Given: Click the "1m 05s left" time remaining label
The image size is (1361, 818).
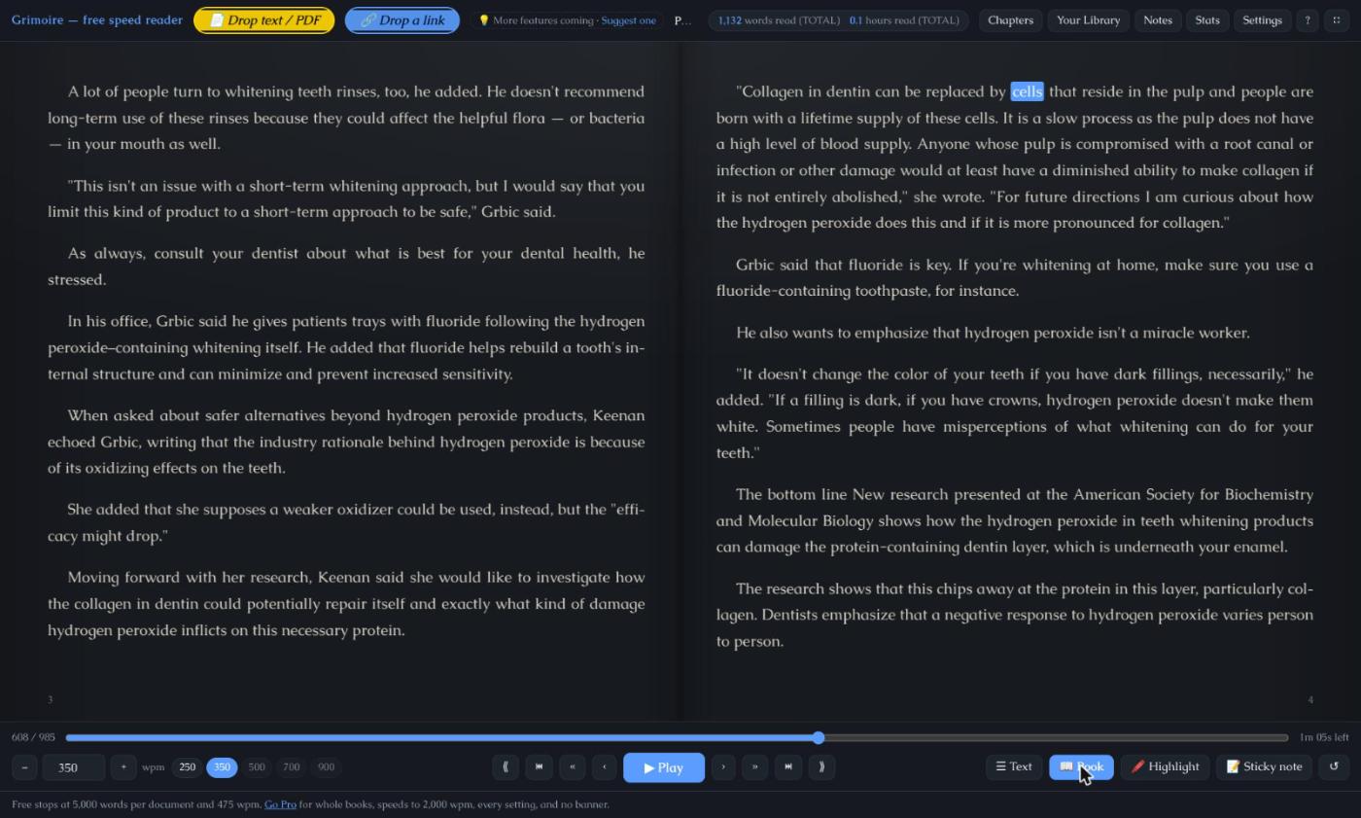Looking at the screenshot, I should 1324,737.
